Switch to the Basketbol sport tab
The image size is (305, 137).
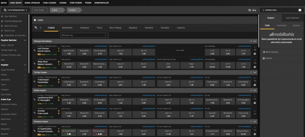point(67,28)
